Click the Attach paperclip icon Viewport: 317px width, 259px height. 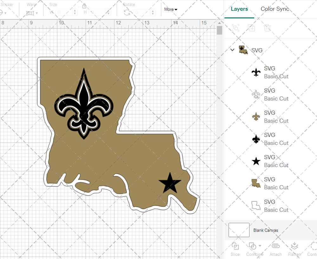click(275, 246)
